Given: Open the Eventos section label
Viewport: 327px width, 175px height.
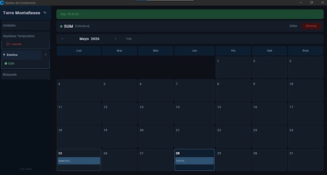Looking at the screenshot, I should pyautogui.click(x=12, y=55).
